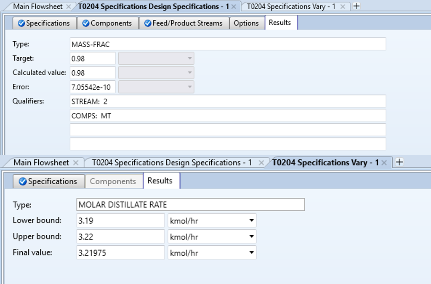Open upper Specifications tab with checkmark
This screenshot has height=284, width=431.
point(44,23)
